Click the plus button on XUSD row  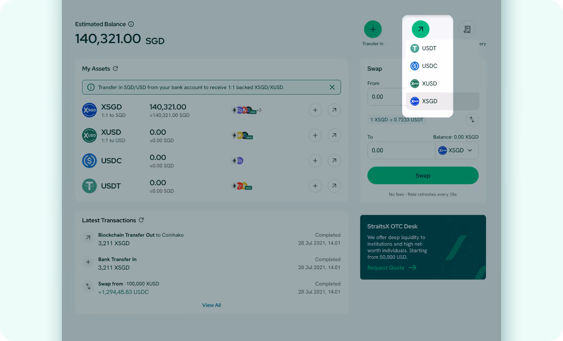(315, 135)
